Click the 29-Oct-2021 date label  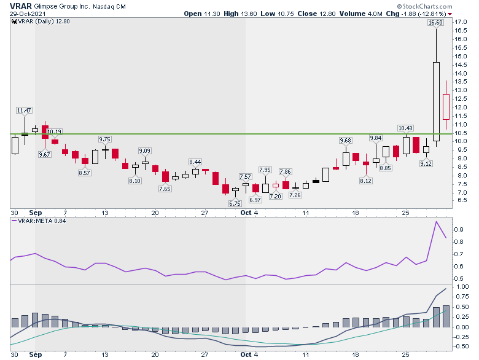pyautogui.click(x=28, y=14)
